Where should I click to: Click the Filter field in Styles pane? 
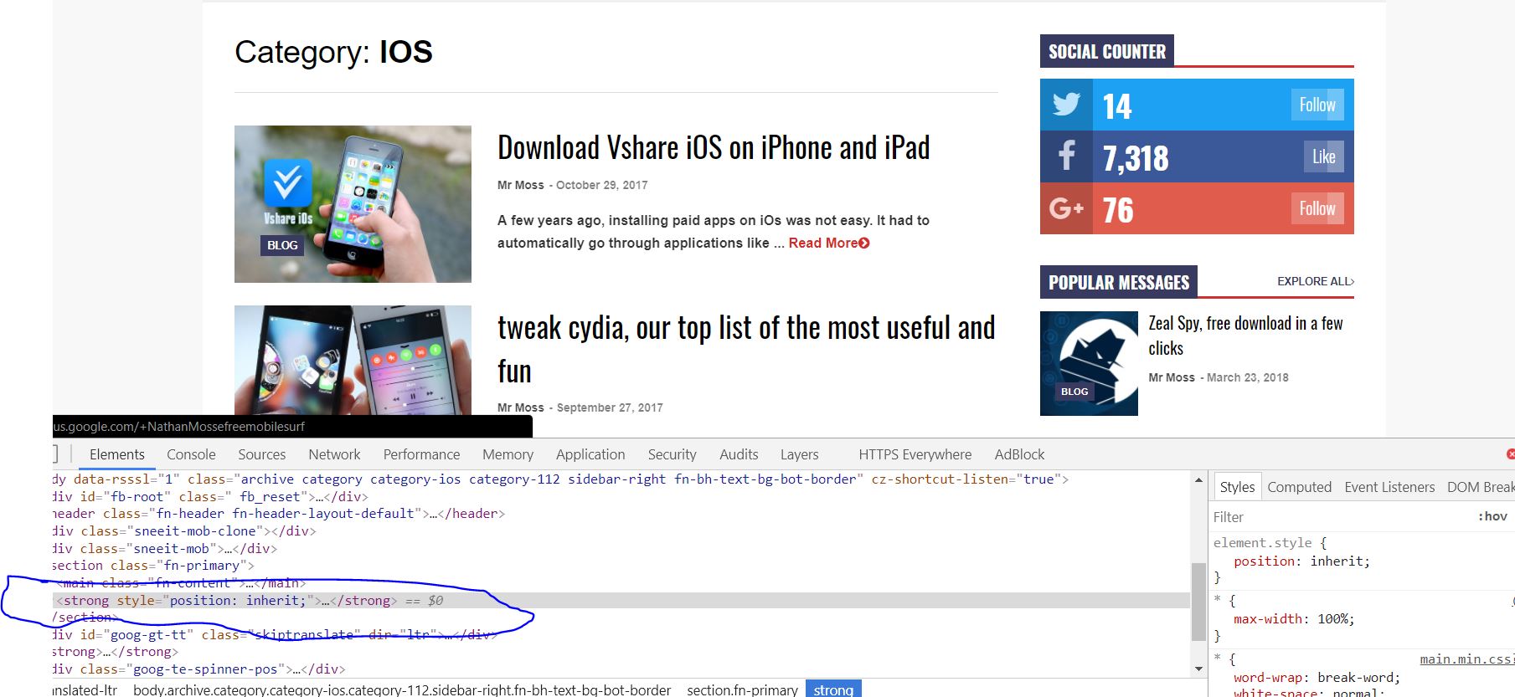point(1340,517)
